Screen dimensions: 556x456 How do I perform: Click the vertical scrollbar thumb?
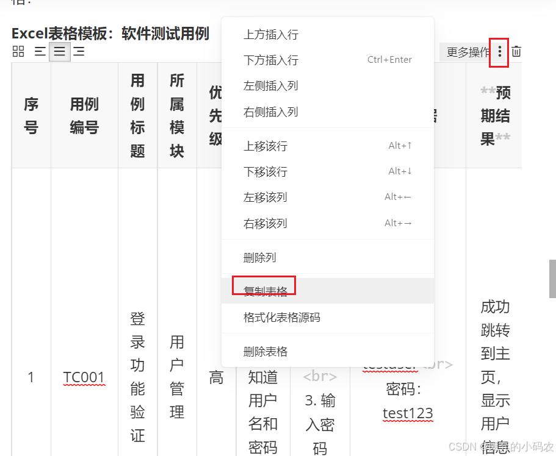(x=552, y=279)
